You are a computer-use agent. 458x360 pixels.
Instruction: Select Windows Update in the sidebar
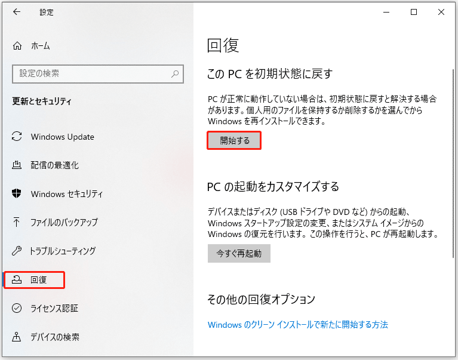63,137
